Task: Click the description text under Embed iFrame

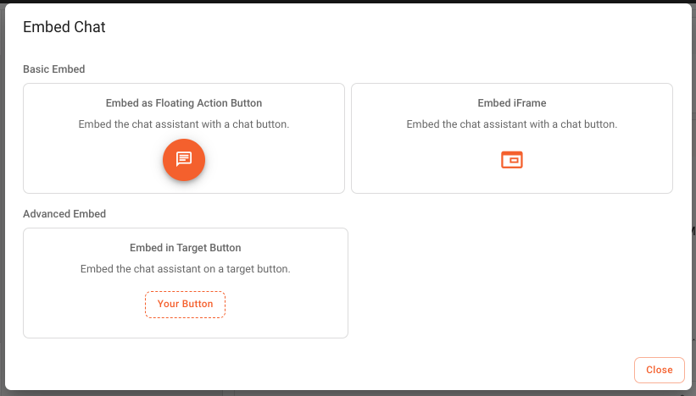Action: pyautogui.click(x=512, y=124)
